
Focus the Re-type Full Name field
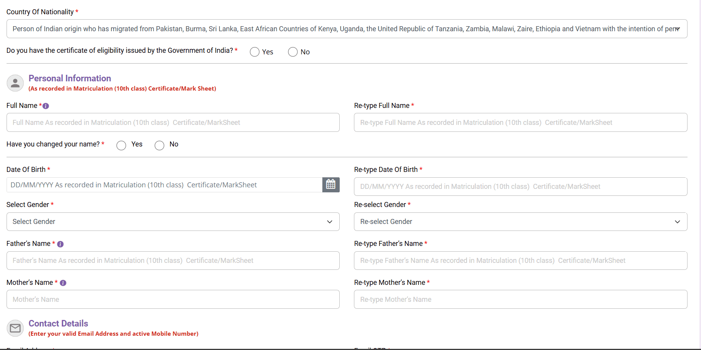point(520,123)
